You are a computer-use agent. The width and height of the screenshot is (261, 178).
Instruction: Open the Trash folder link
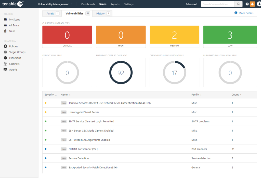[x=12, y=31]
